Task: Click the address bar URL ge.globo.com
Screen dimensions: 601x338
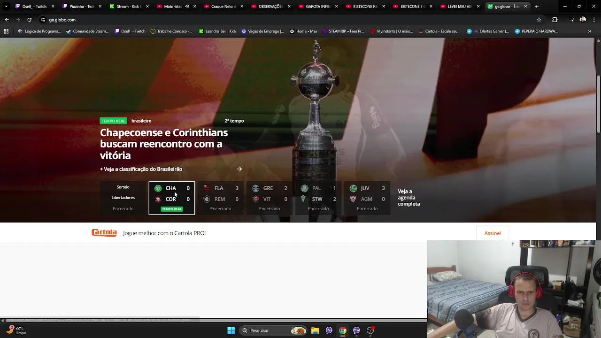Action: pos(62,20)
